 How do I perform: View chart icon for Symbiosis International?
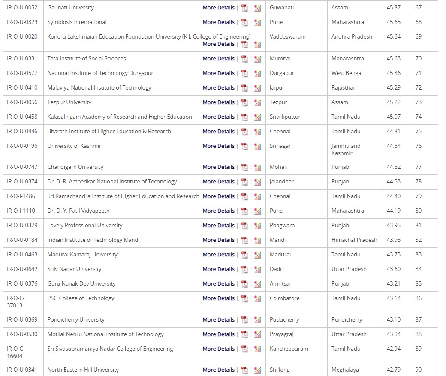point(258,22)
